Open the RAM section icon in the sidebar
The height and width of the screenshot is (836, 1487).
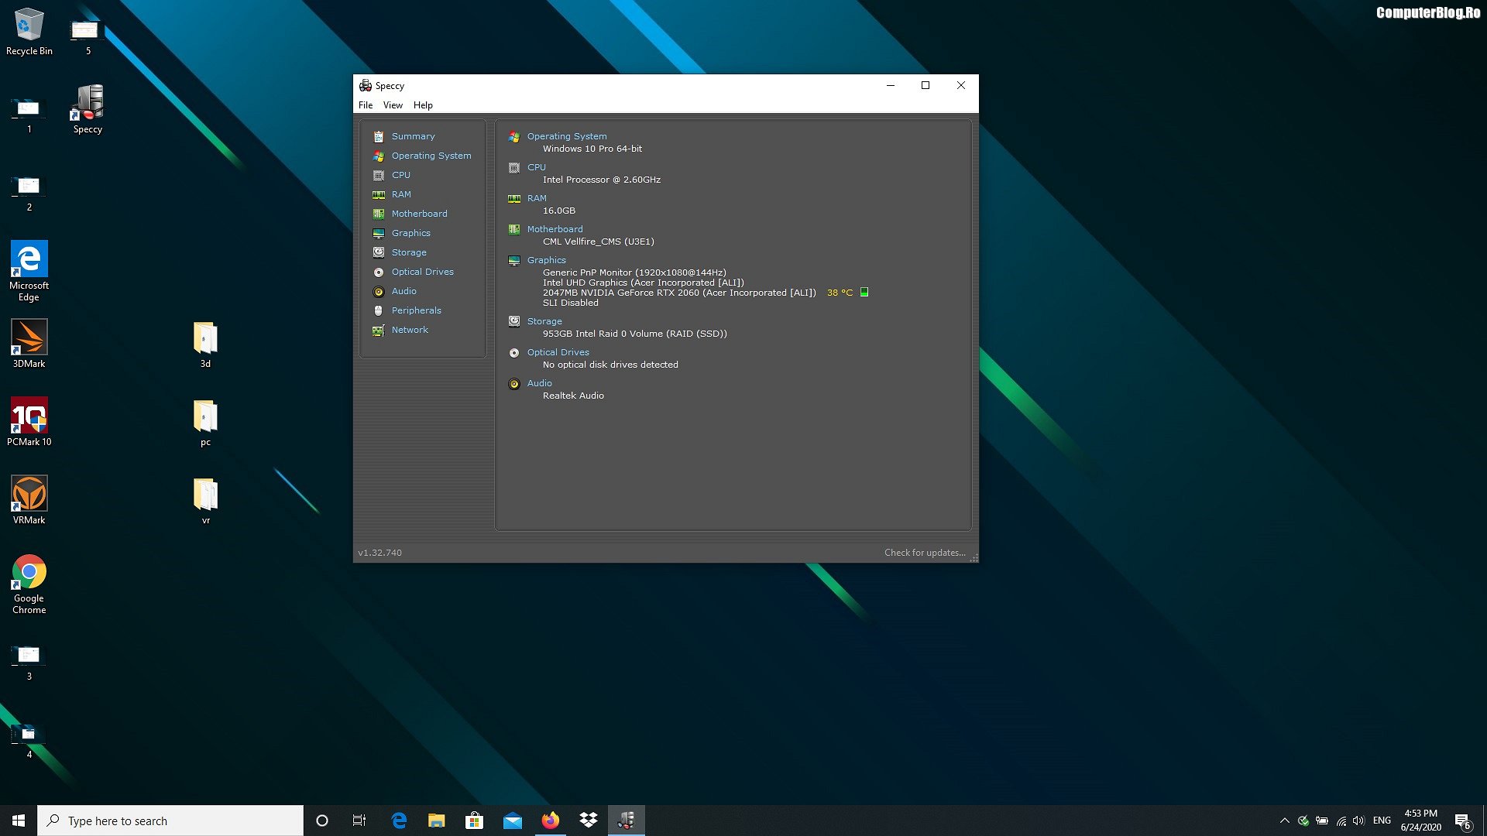click(x=379, y=194)
